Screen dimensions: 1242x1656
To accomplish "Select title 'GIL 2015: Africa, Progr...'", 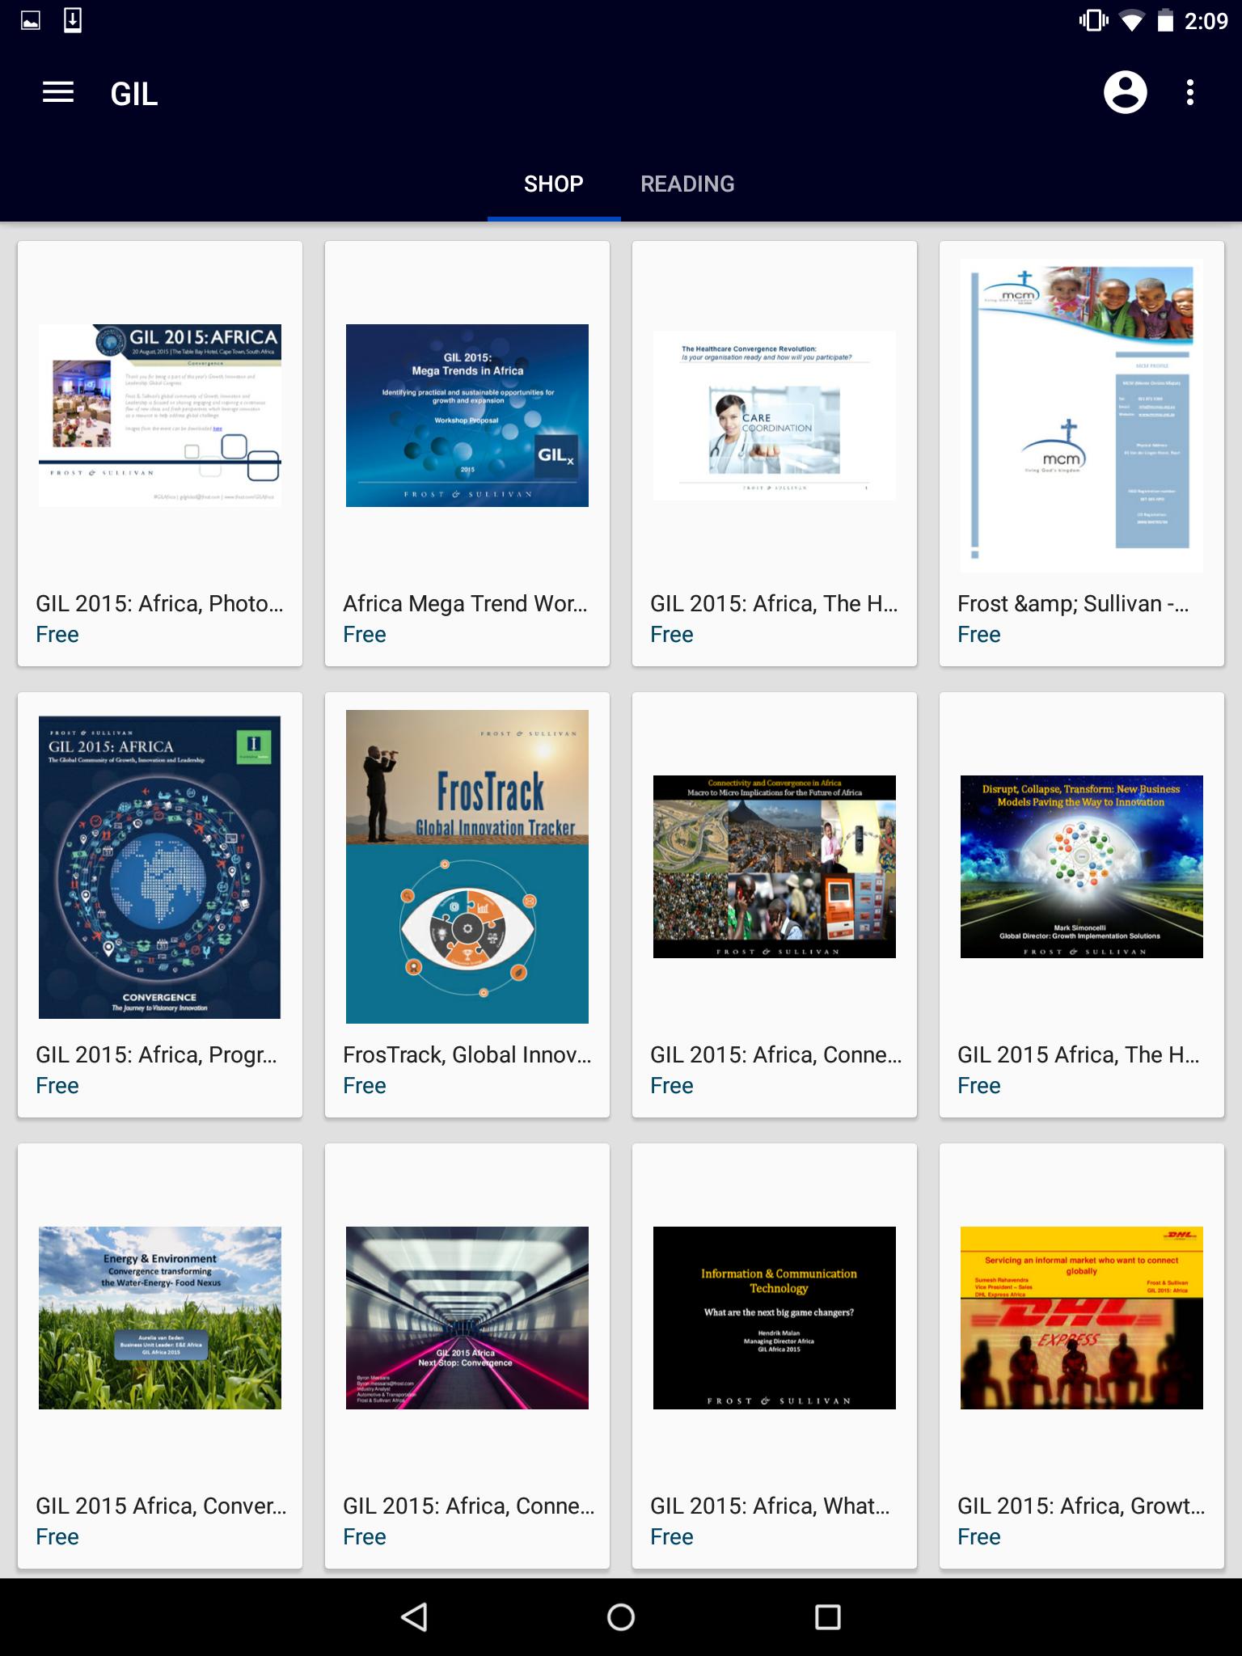I will click(x=156, y=1055).
